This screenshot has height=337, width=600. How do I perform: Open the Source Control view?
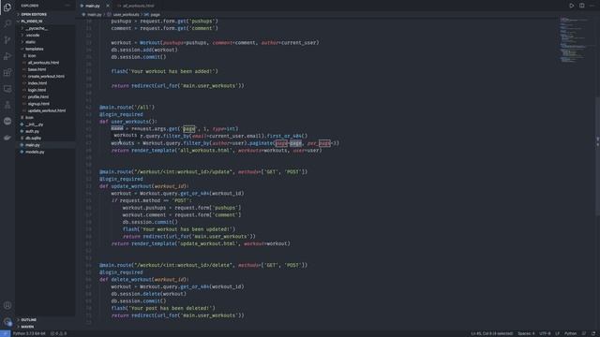coord(7,40)
